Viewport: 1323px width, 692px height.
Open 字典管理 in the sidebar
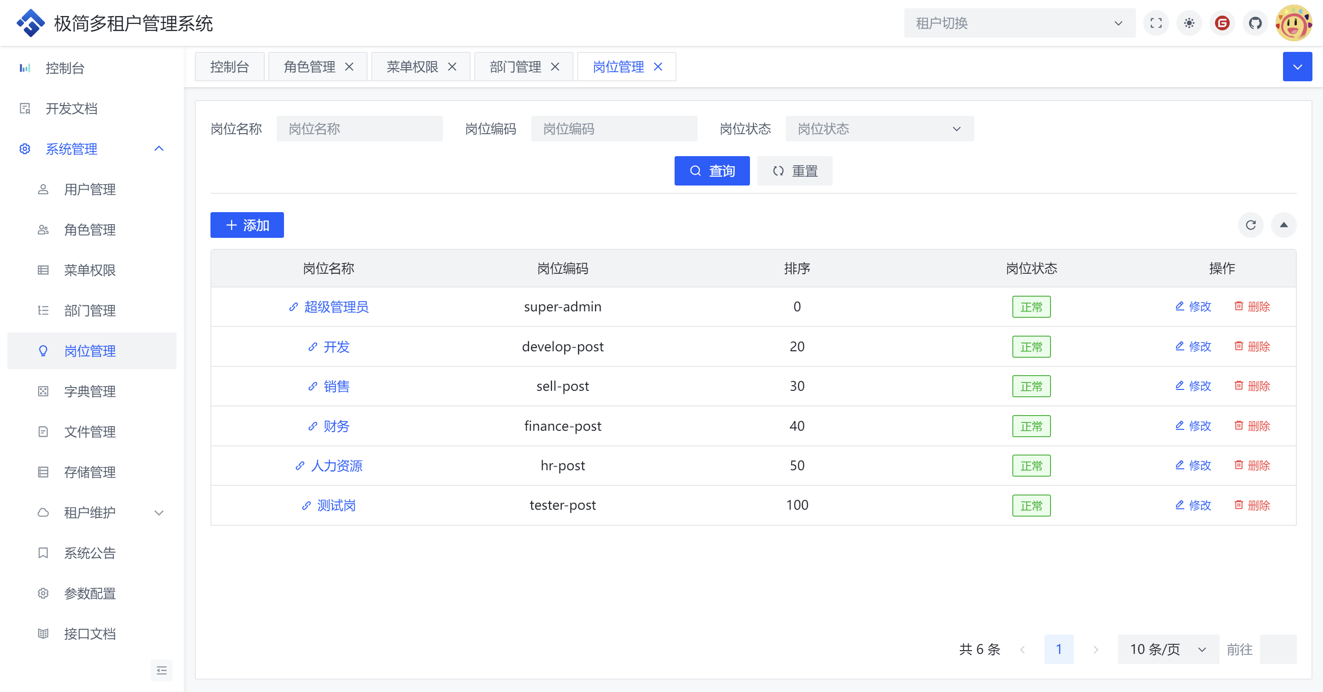coord(90,391)
